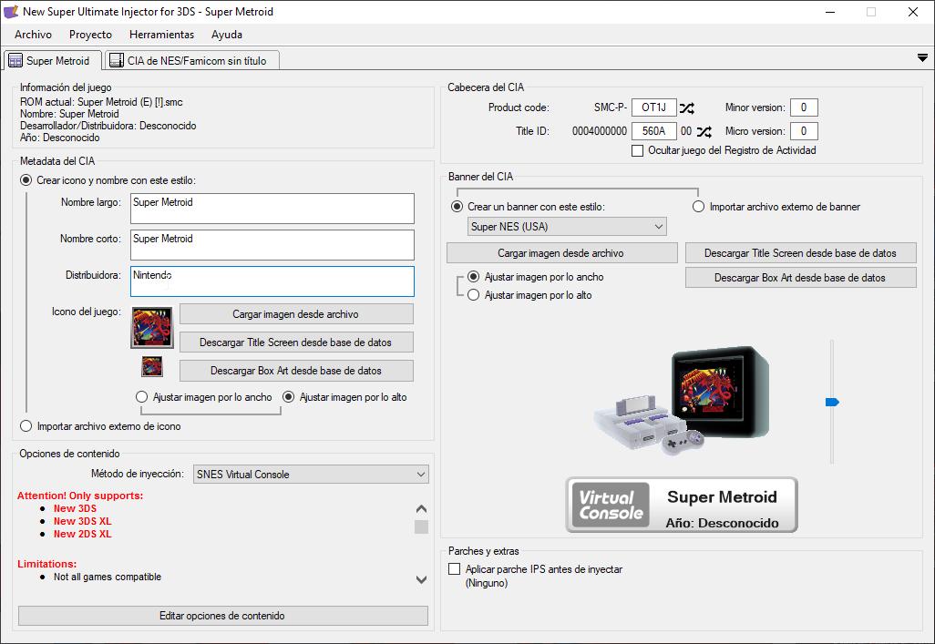Click the '(Ninguno)' patch label
The image size is (935, 644).
pyautogui.click(x=487, y=583)
